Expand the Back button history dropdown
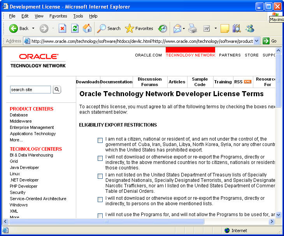 pos(33,28)
